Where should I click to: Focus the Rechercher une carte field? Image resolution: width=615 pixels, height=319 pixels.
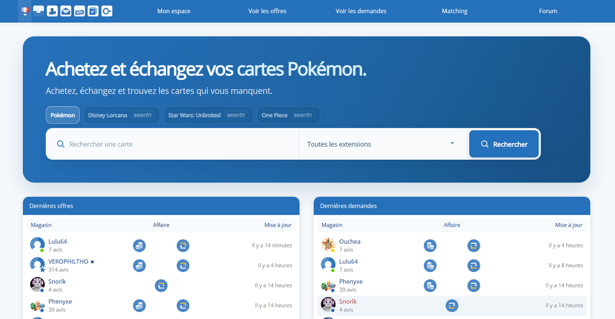pos(172,144)
